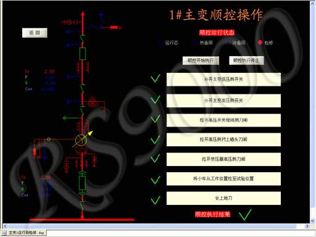
Task: Select the upper green circuit breaker rectangle
Action: click(83, 54)
